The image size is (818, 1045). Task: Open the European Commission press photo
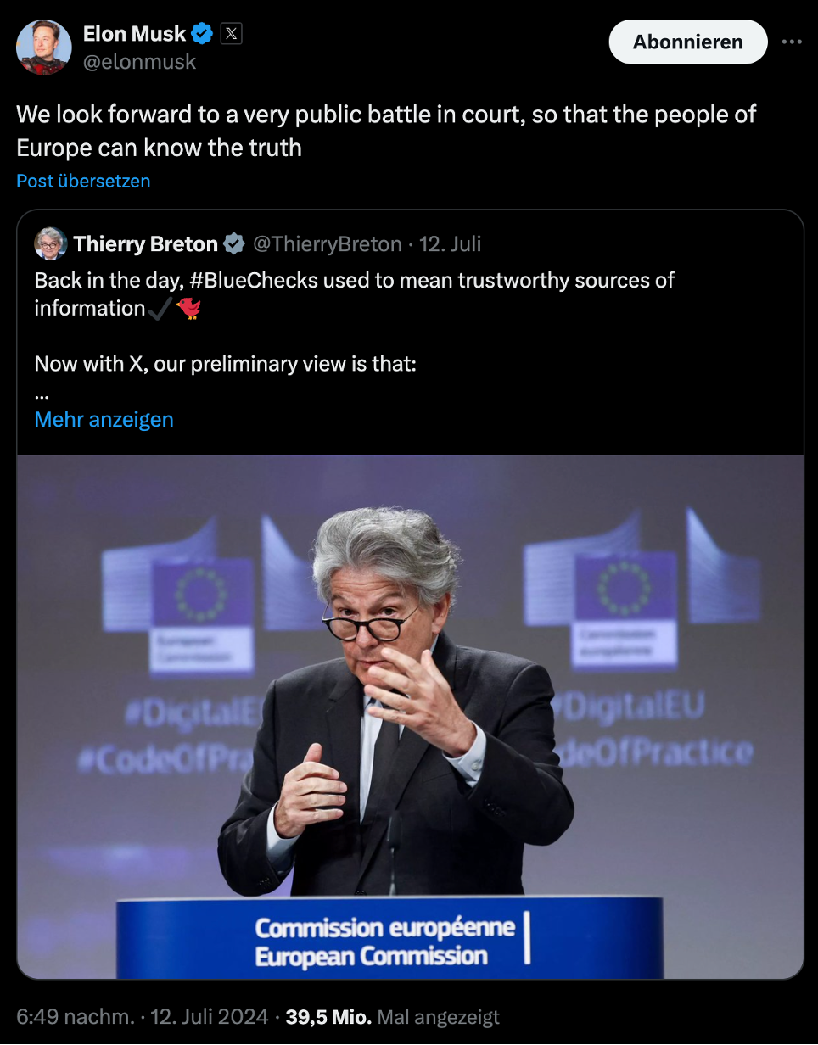[410, 717]
